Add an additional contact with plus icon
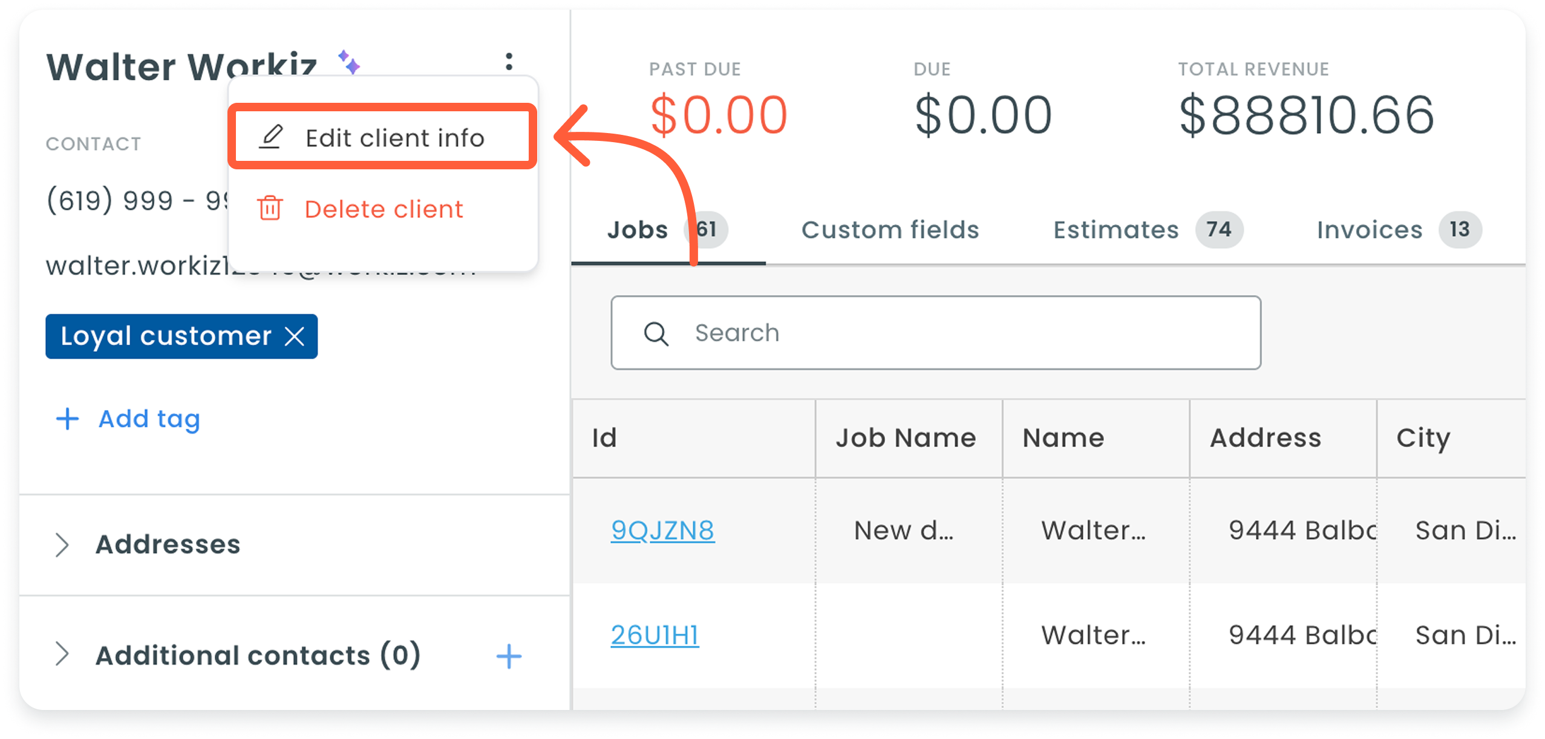Screen dimensions: 1545x739 (x=509, y=656)
